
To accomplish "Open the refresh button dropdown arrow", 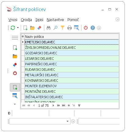I will (18, 28).
